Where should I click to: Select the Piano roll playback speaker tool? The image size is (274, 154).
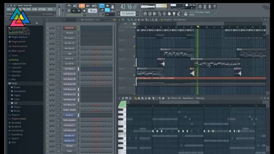click(x=164, y=98)
